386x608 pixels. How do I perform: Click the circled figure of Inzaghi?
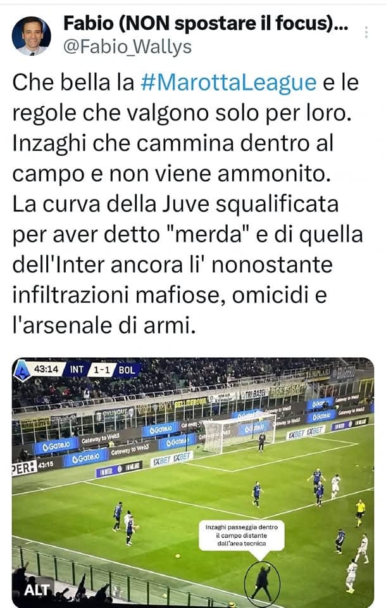[x=262, y=583]
